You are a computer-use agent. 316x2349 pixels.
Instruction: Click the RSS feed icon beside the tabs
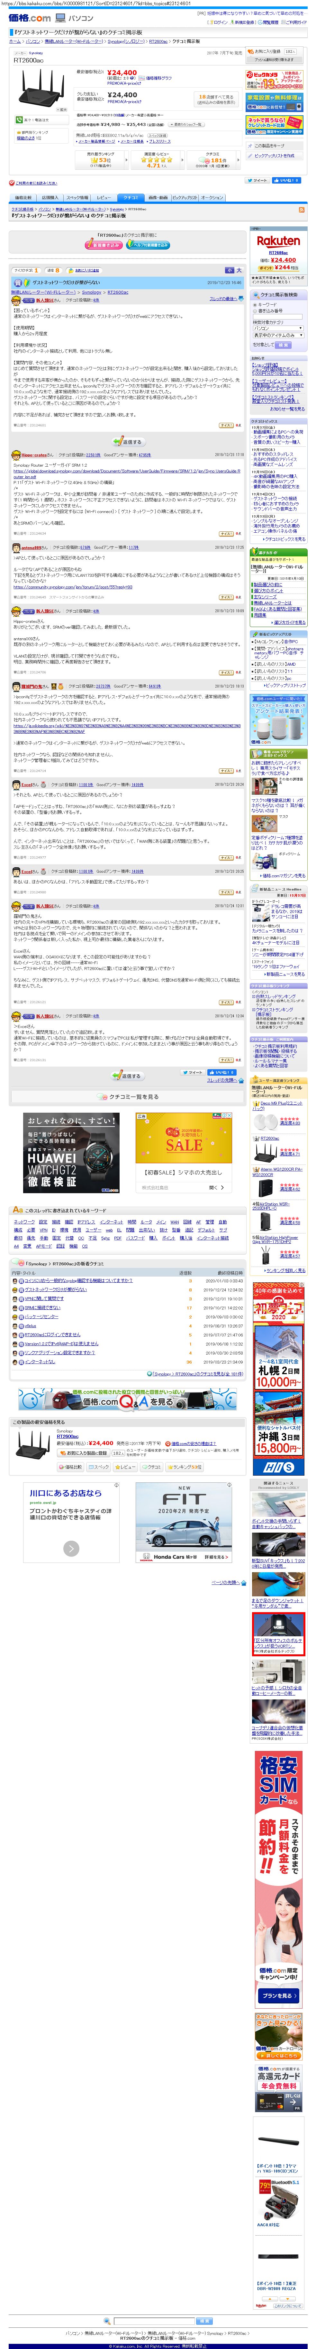[302, 210]
